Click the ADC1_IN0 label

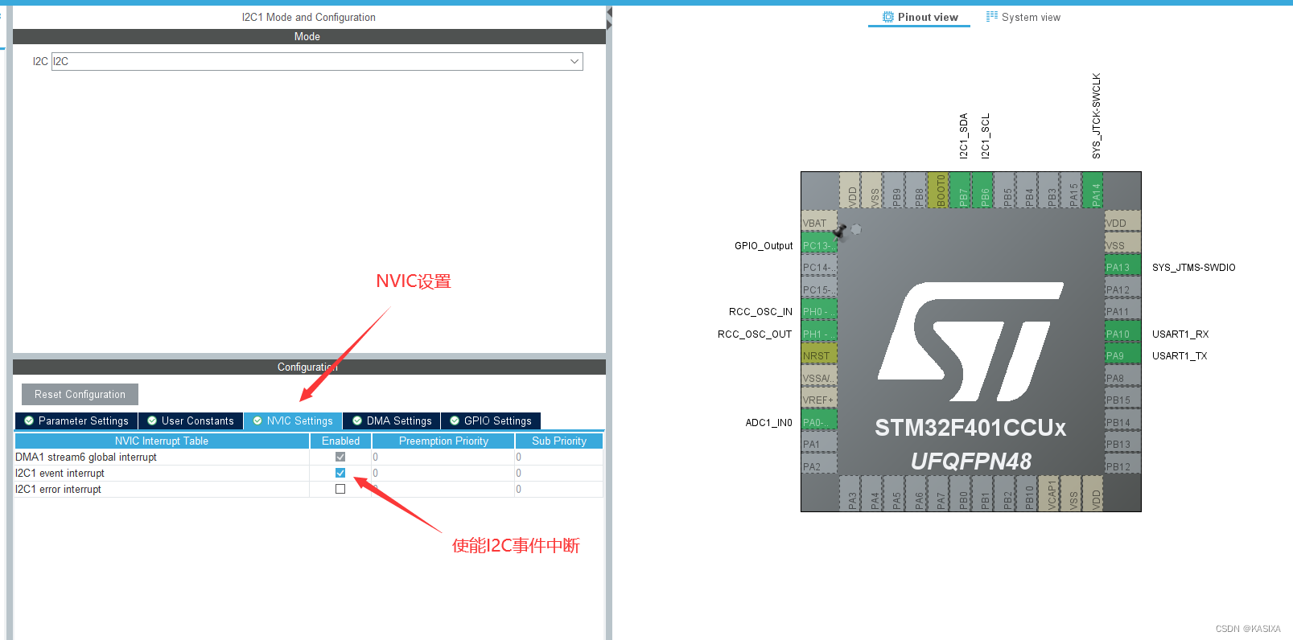[768, 422]
